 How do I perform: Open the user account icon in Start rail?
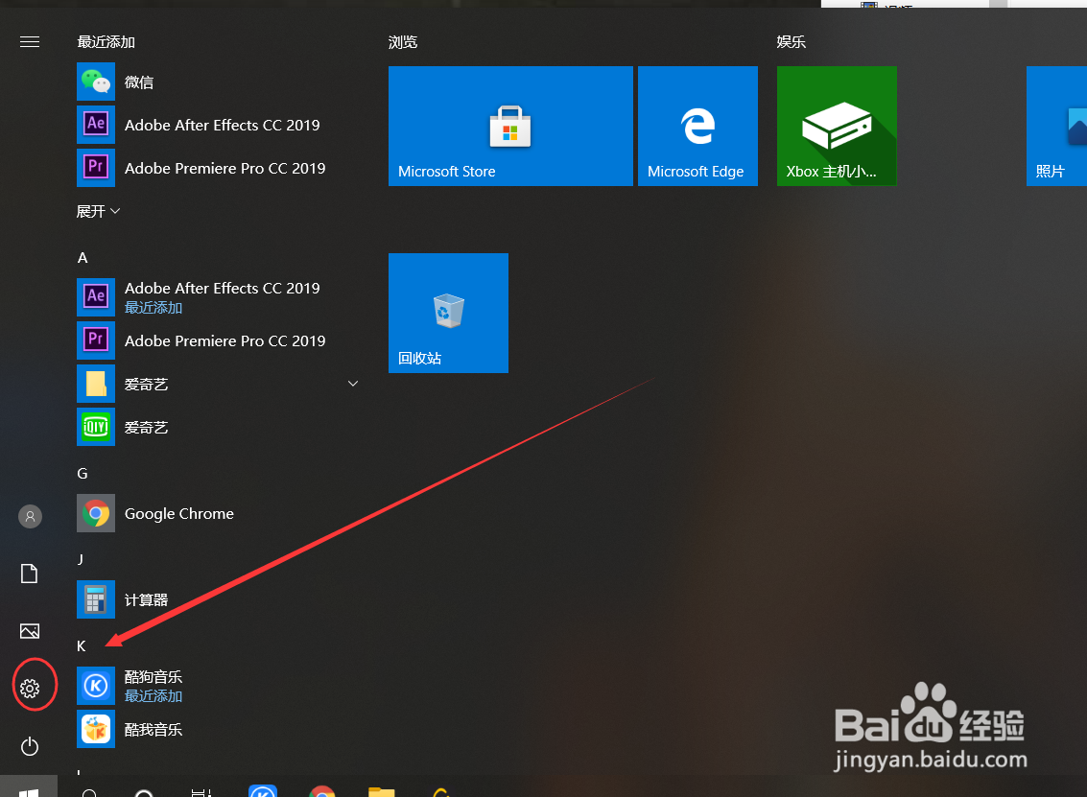point(30,516)
